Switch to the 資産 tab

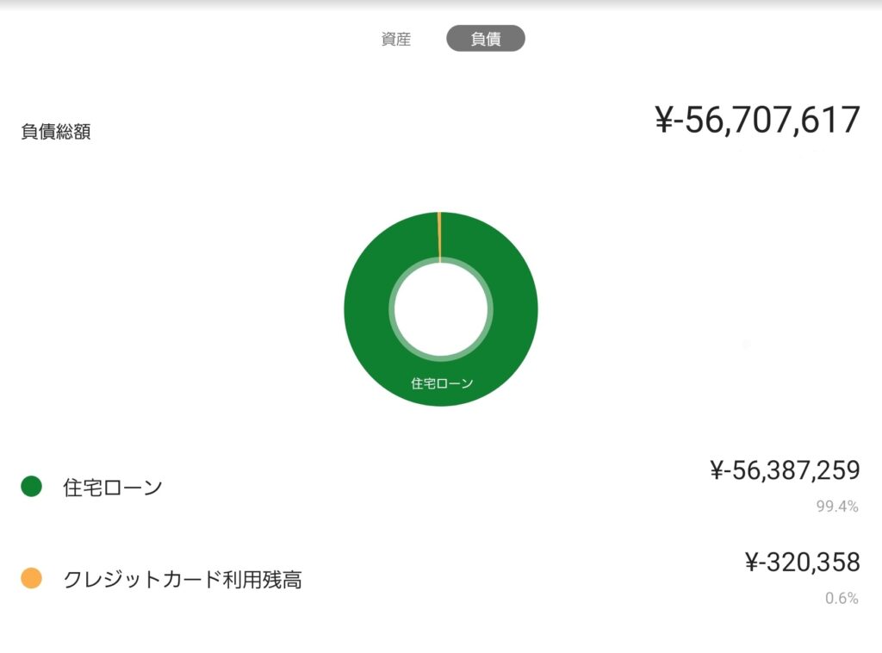(x=396, y=39)
